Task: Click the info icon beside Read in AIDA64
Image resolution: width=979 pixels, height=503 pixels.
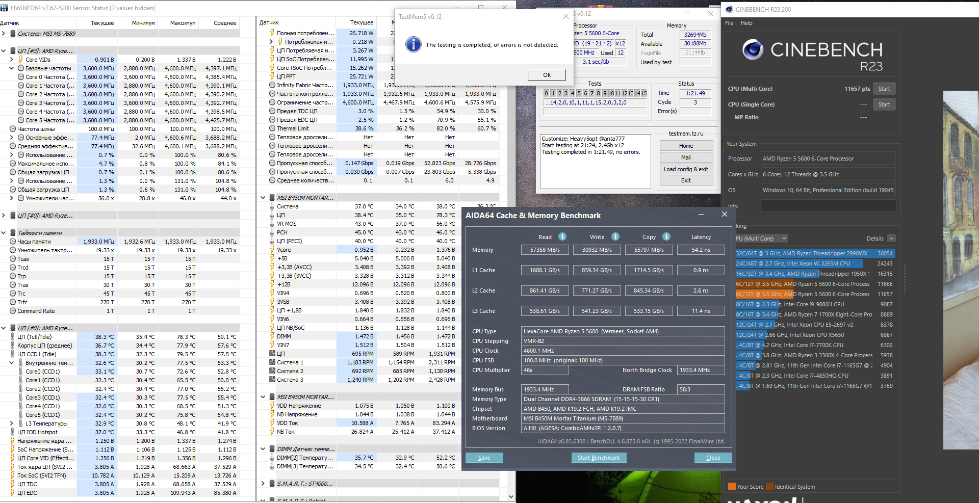Action: 562,236
